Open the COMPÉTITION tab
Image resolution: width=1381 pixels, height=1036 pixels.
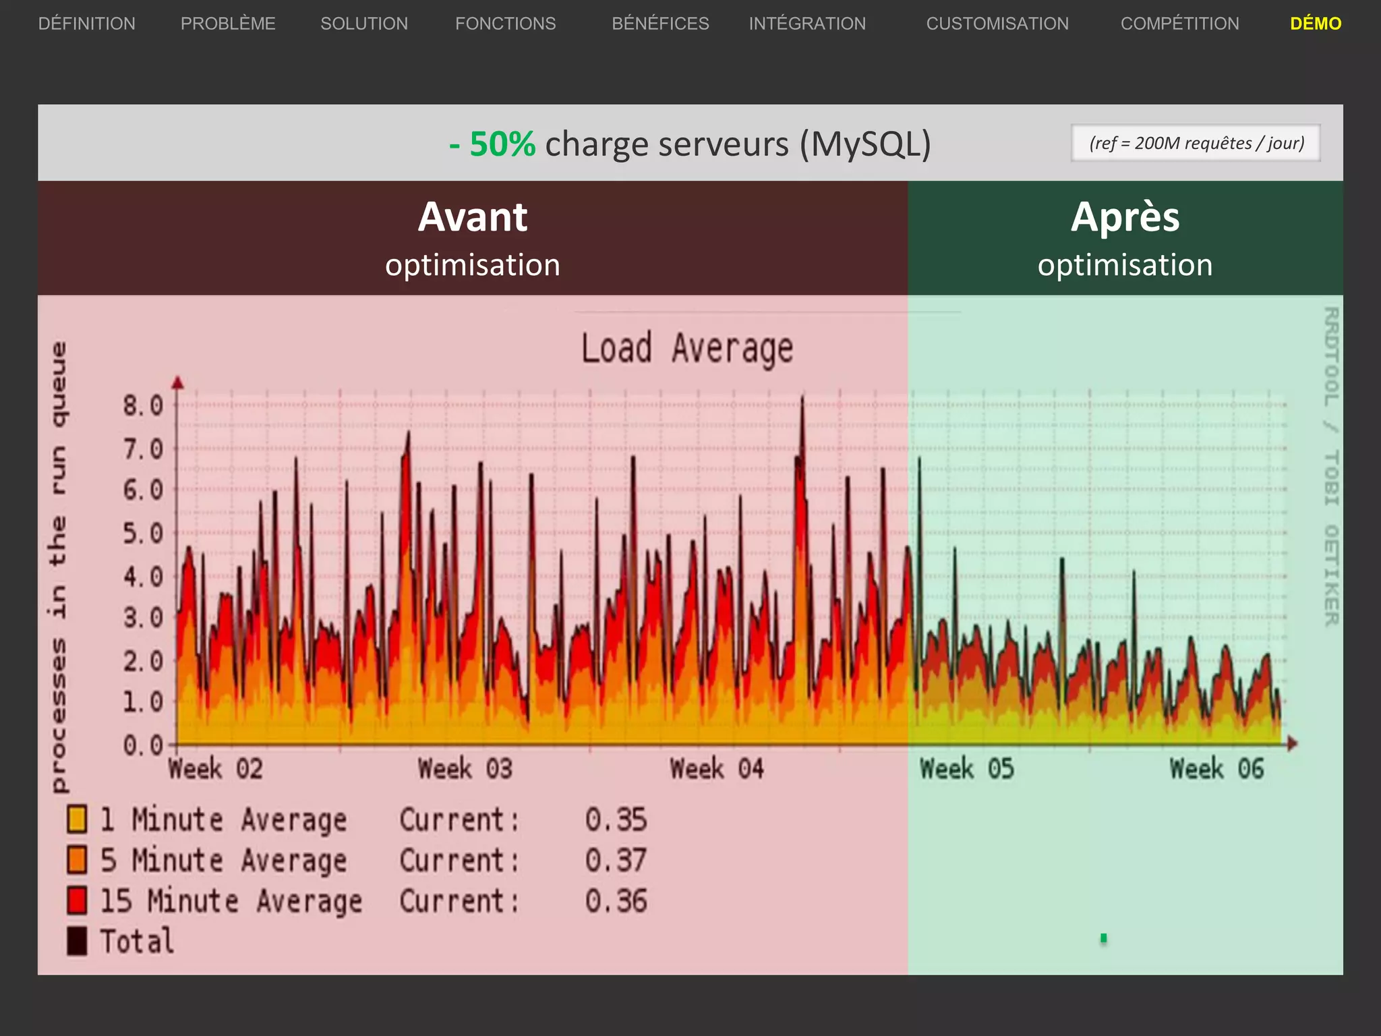[1180, 24]
